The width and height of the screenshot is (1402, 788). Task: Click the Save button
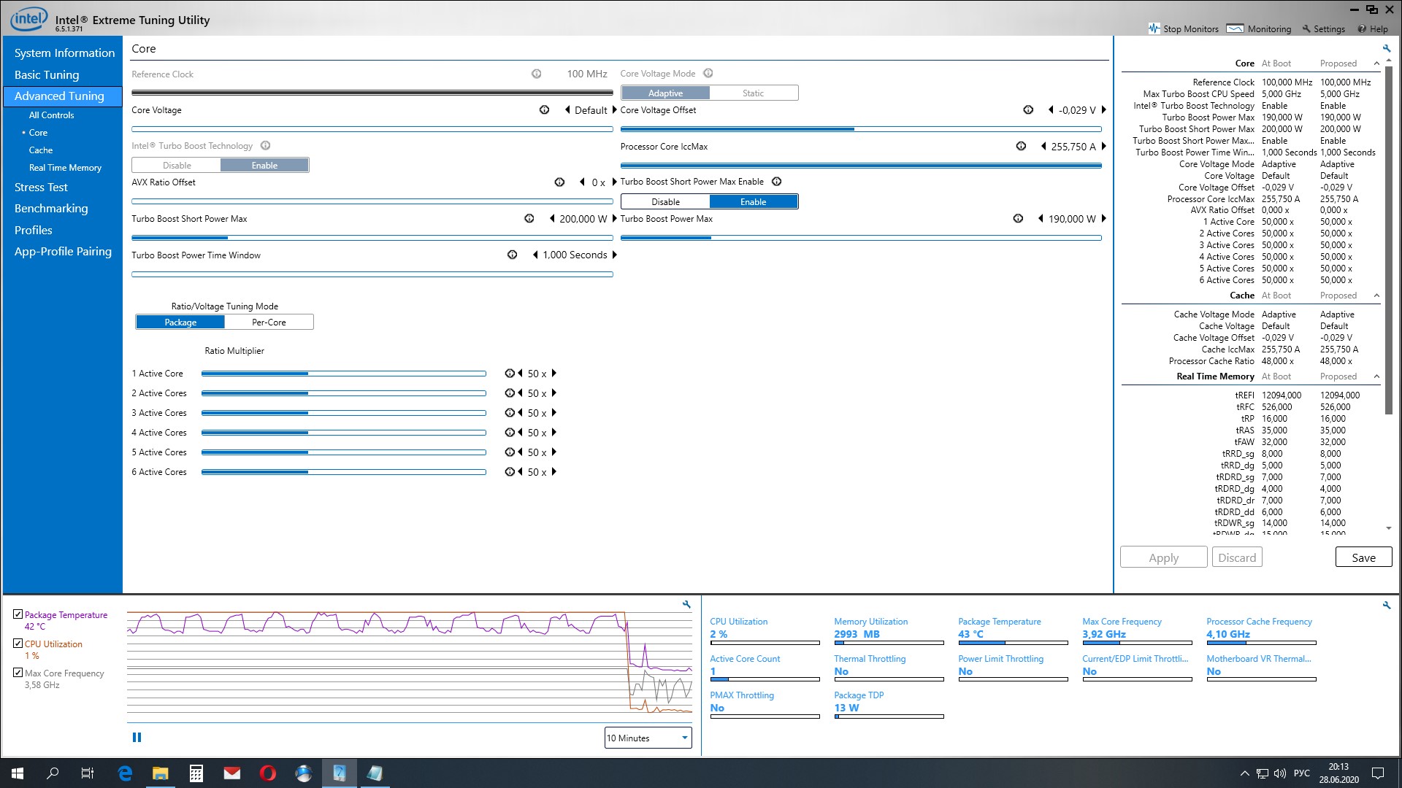(1363, 557)
